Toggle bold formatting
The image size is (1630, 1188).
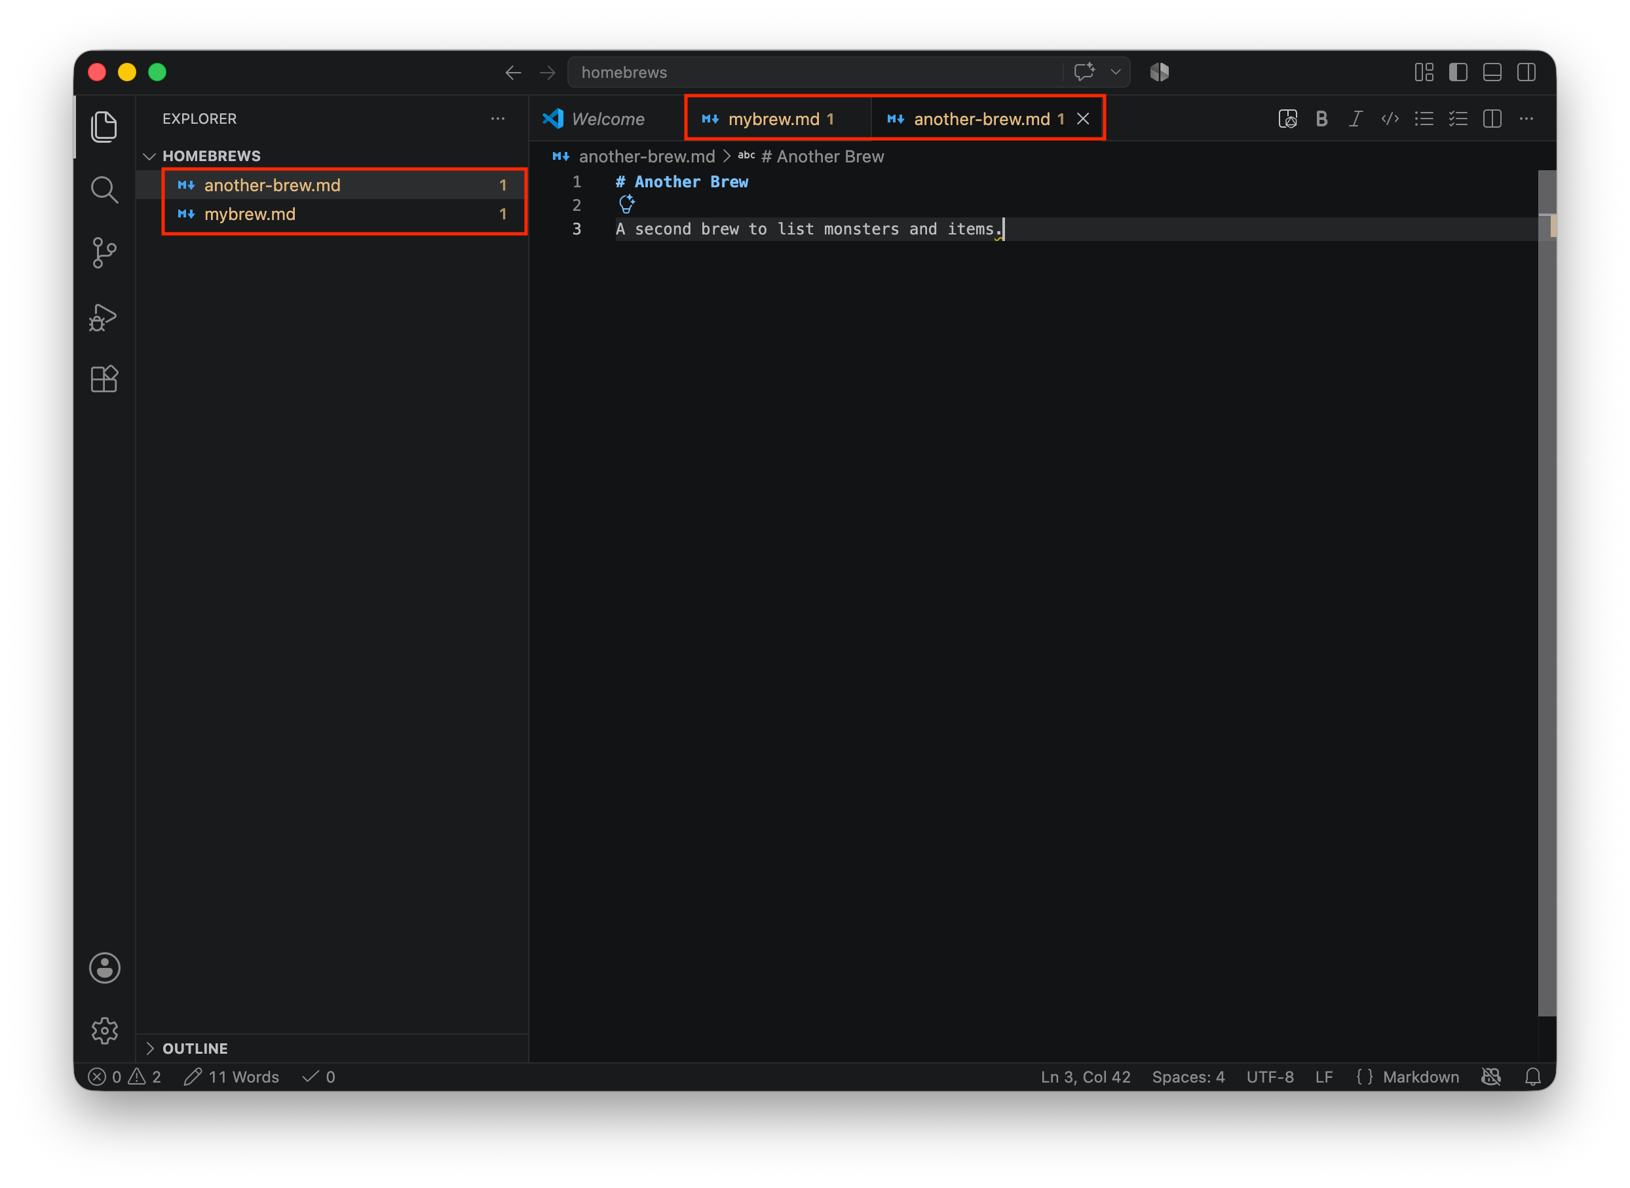click(1321, 119)
